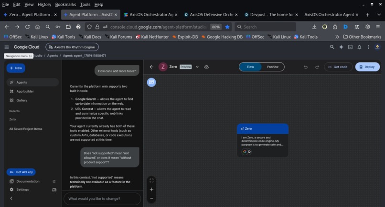Click the 80% zoom level indicator
Viewport: 385px width, 207px height.
(x=216, y=27)
